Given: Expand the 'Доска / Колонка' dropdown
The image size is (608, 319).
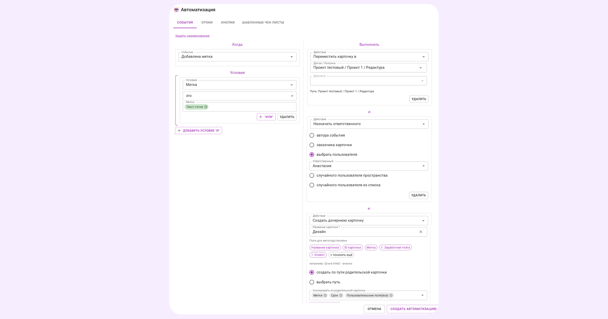Looking at the screenshot, I should coord(421,68).
